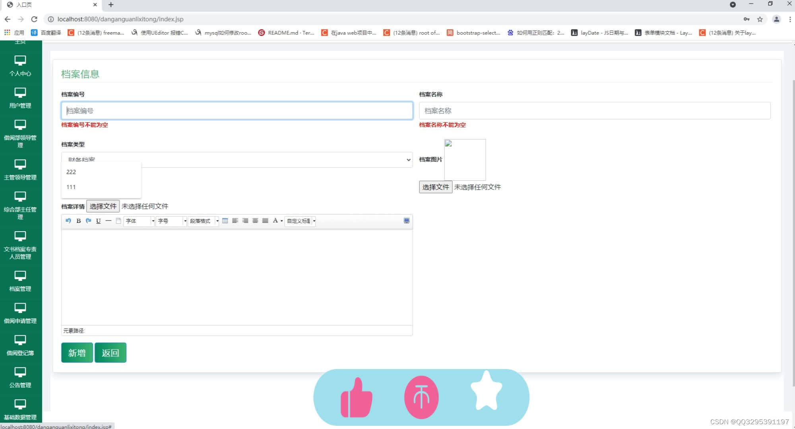The image size is (795, 429).
Task: Open the 应用 apps bookmark
Action: tap(14, 33)
